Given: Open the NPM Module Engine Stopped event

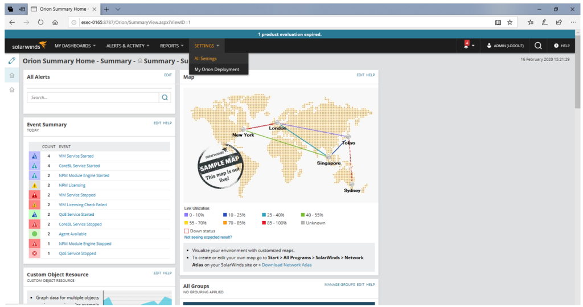Looking at the screenshot, I should point(85,244).
